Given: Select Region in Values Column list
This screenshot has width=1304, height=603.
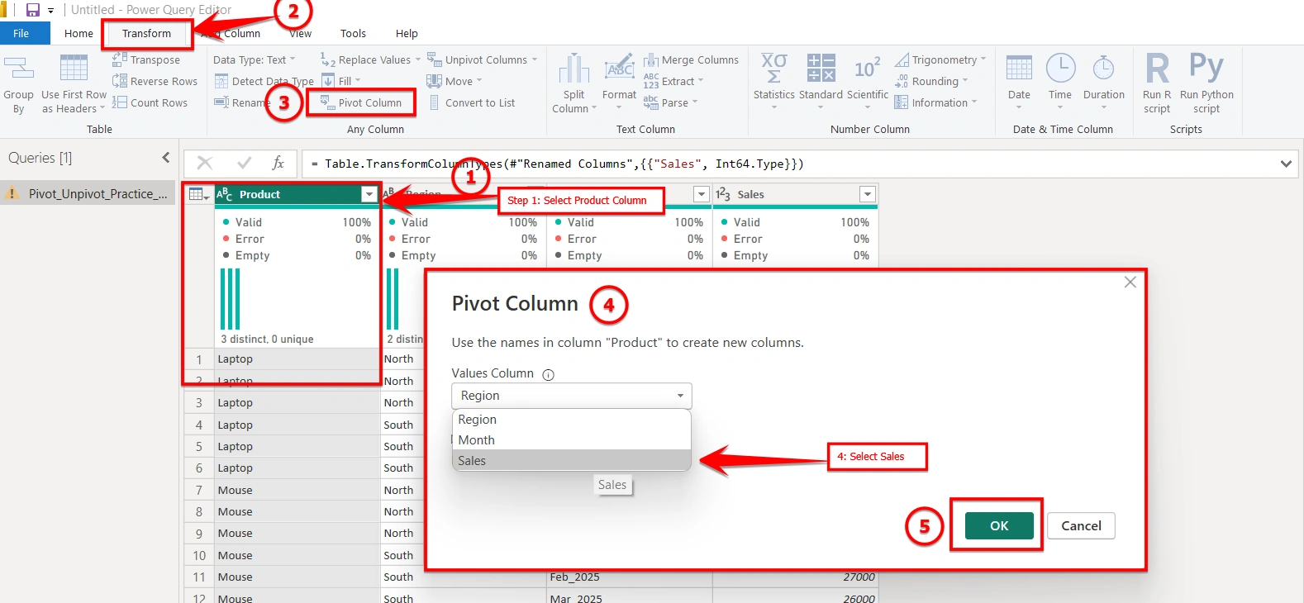Looking at the screenshot, I should click(x=571, y=420).
